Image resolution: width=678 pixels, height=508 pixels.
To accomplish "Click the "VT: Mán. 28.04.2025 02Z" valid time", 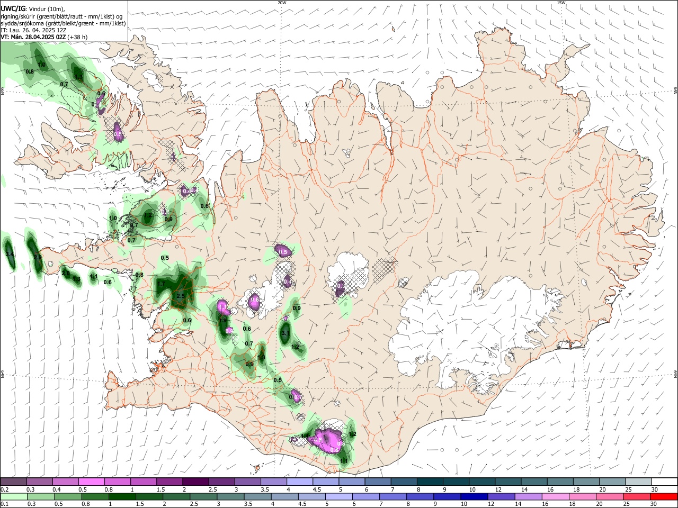I will coord(33,37).
